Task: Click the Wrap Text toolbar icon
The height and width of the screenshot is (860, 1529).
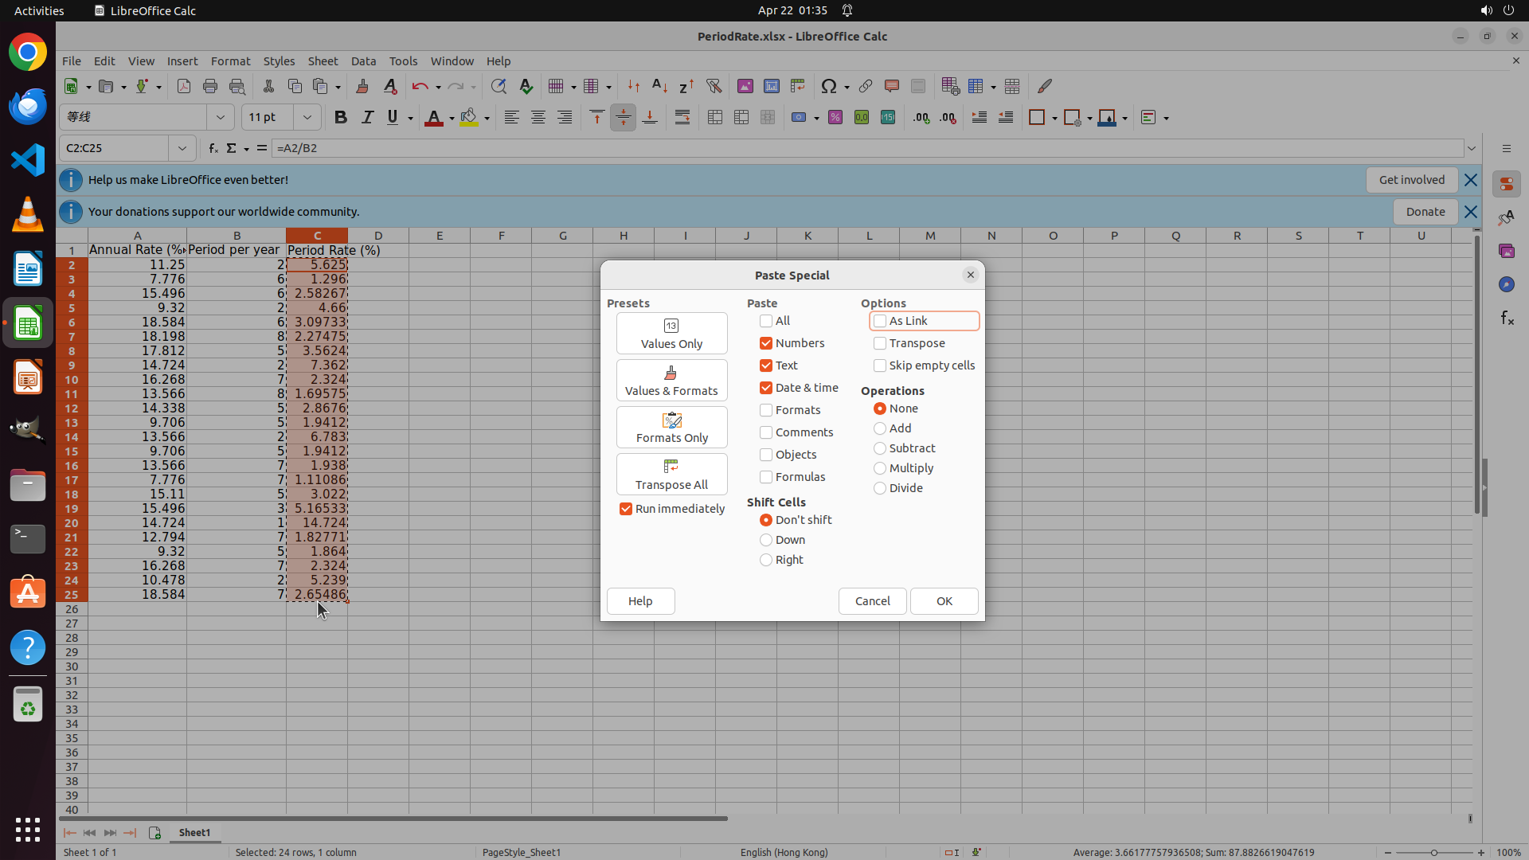Action: 682,118
